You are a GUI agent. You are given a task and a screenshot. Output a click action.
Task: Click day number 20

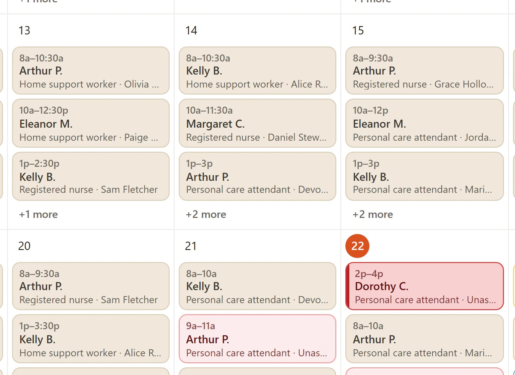[24, 246]
